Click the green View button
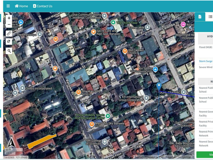The image size is (213, 160). [205, 155]
